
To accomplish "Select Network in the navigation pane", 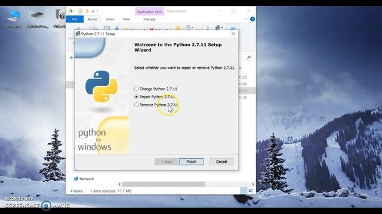I will 84,179.
